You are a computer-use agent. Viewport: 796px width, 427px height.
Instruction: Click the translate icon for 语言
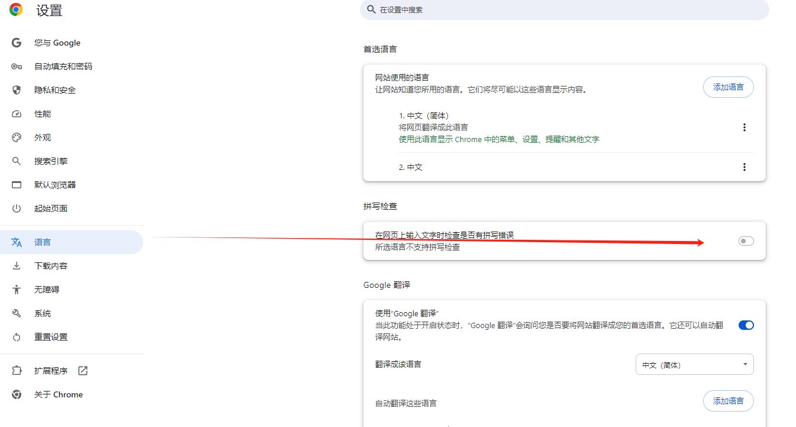point(17,242)
